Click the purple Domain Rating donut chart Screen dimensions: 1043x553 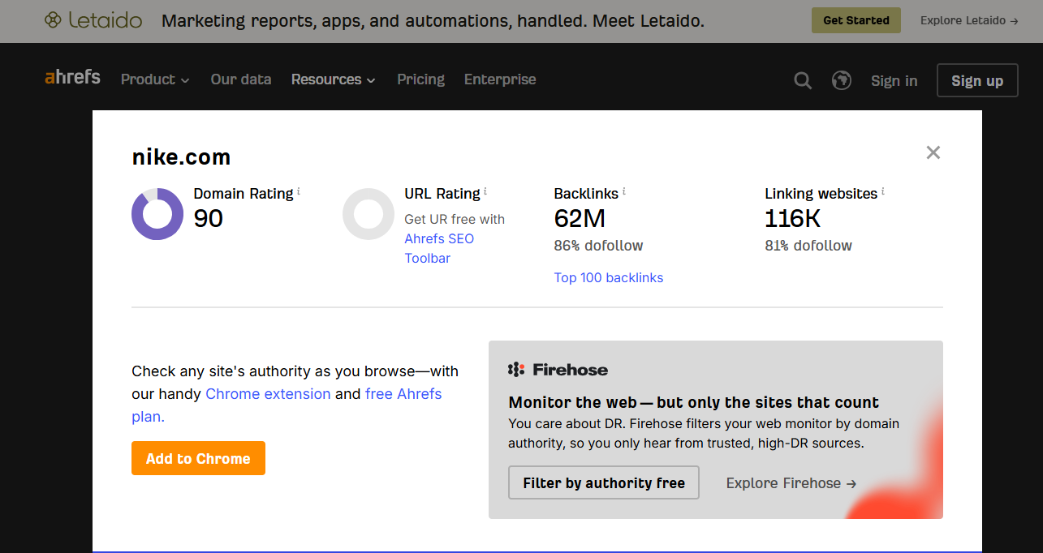pyautogui.click(x=157, y=214)
